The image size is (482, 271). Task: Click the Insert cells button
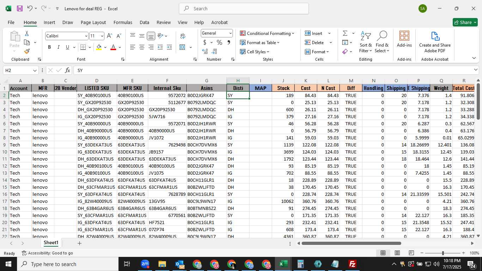click(x=314, y=33)
